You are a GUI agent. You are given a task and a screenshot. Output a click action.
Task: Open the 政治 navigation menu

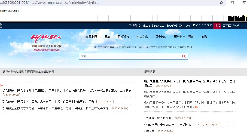[x=107, y=37]
